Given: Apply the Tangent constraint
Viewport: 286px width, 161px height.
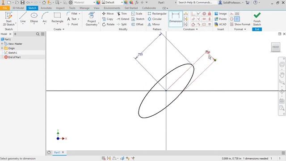Looking at the screenshot, I should pos(193,24).
